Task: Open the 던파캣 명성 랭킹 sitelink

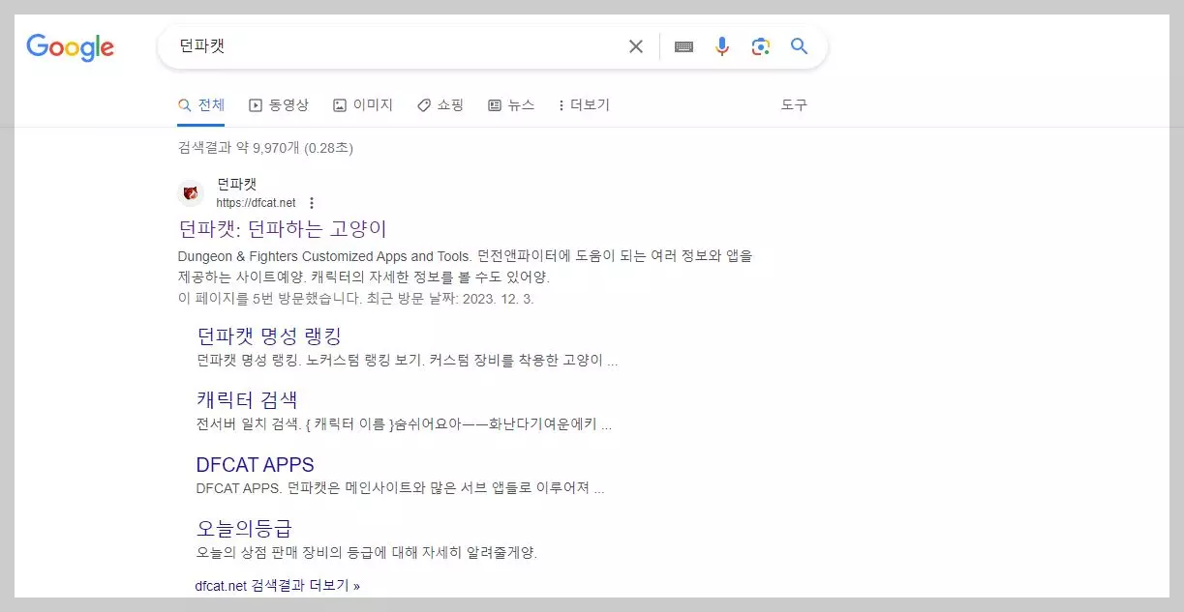Action: 269,335
